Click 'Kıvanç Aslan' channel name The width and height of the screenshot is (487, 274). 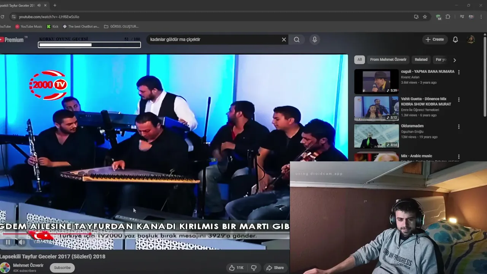410,77
